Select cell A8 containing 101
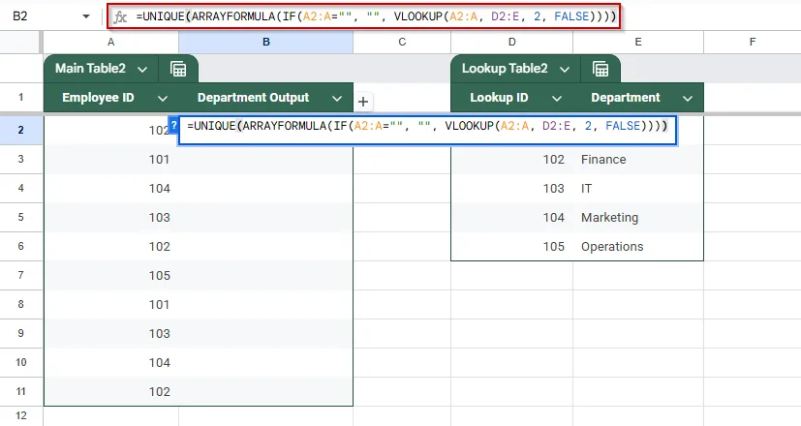The height and width of the screenshot is (426, 801). click(111, 305)
